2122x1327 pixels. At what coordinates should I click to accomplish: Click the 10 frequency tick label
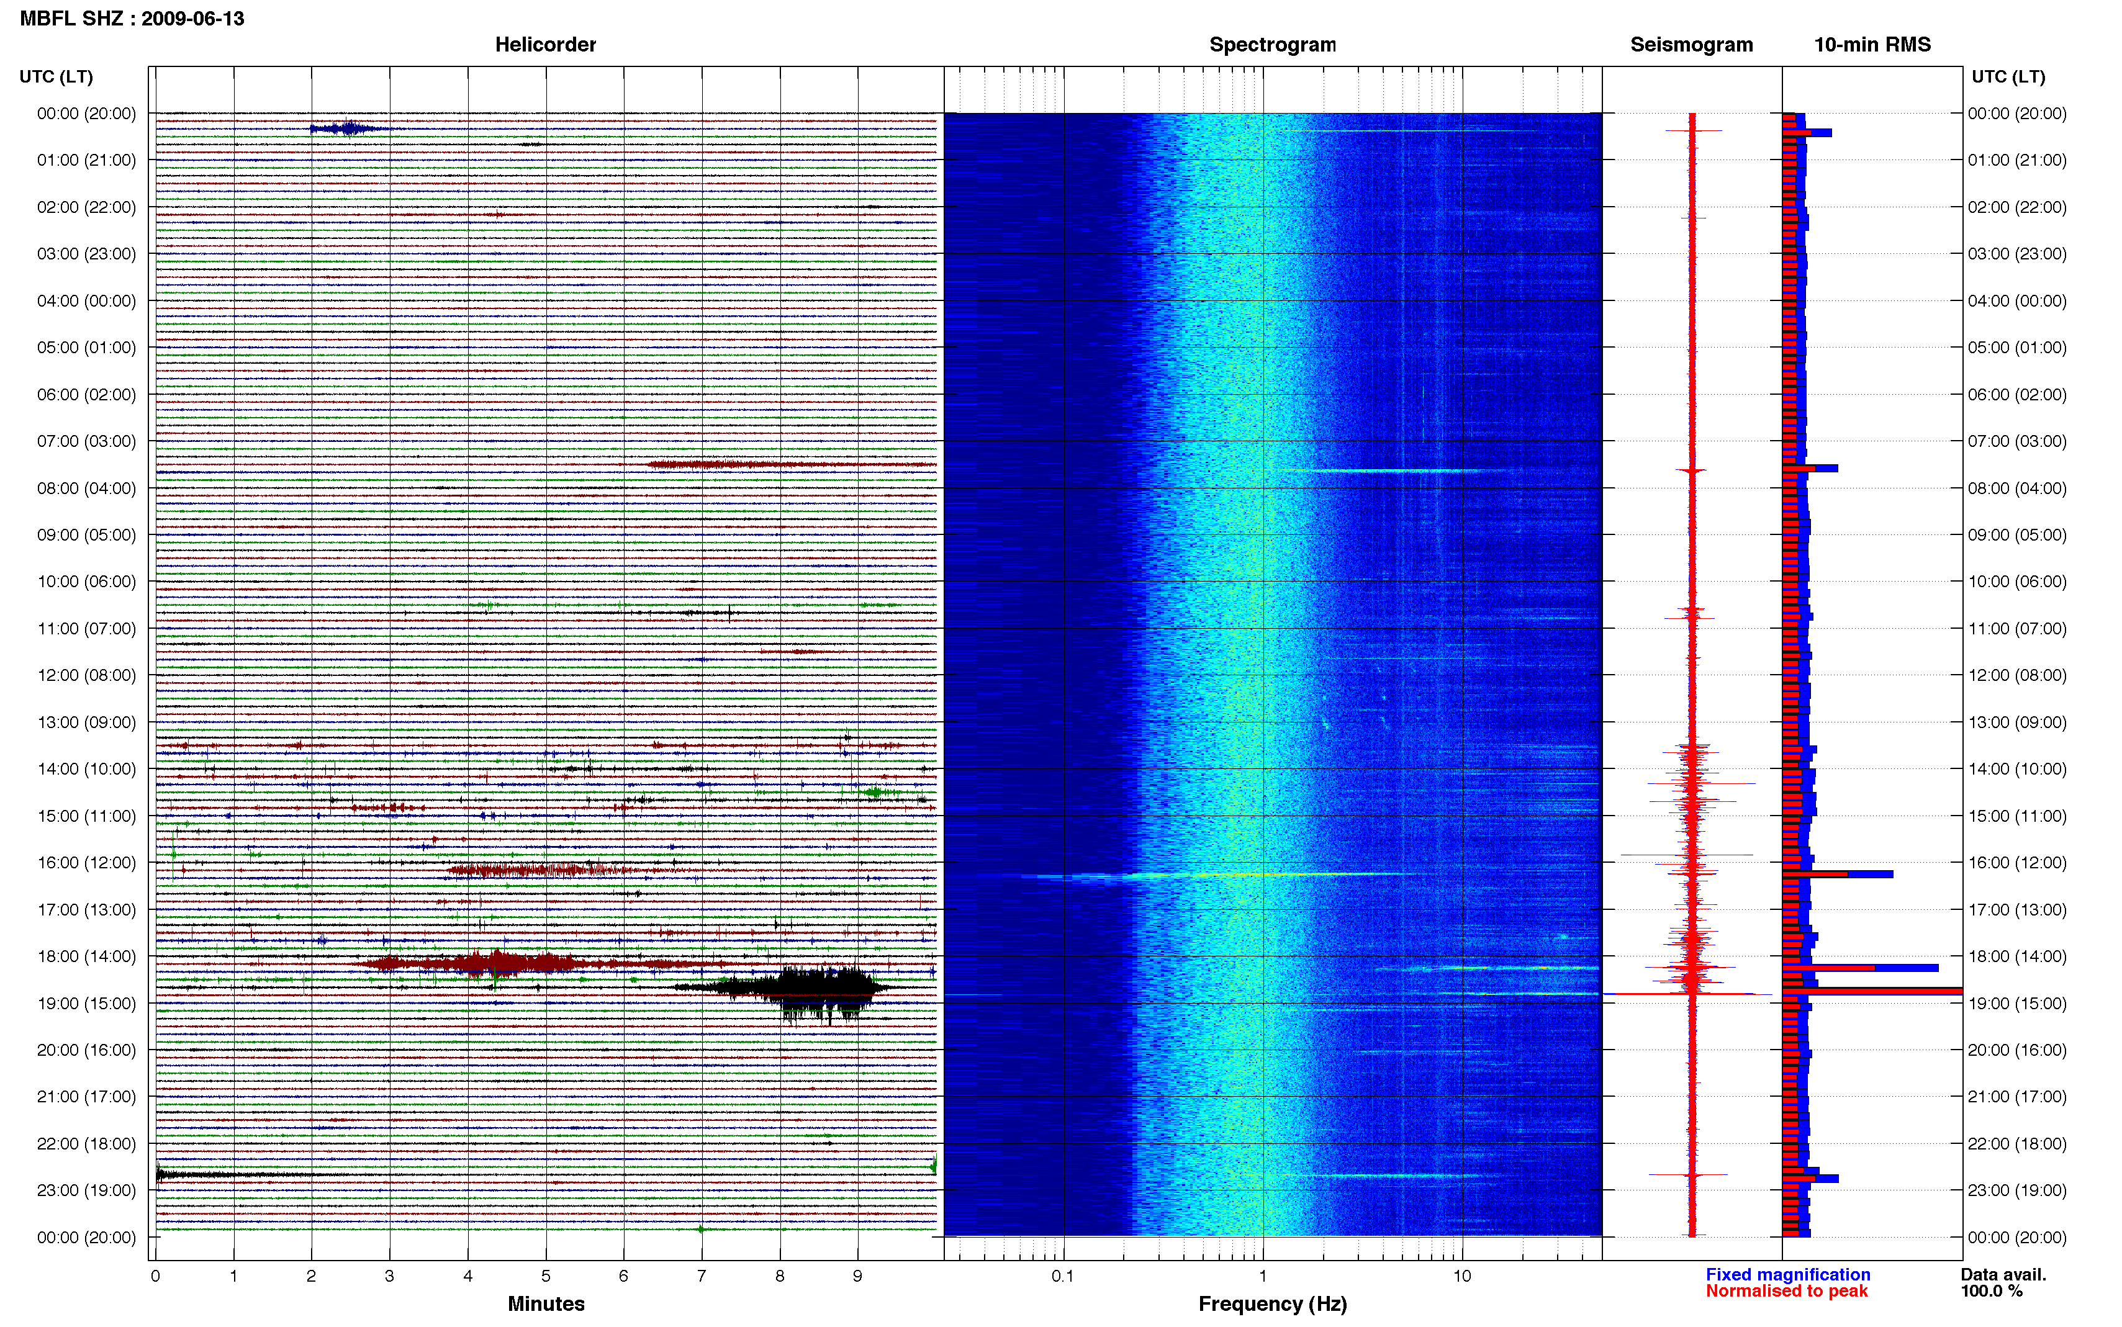point(1461,1276)
